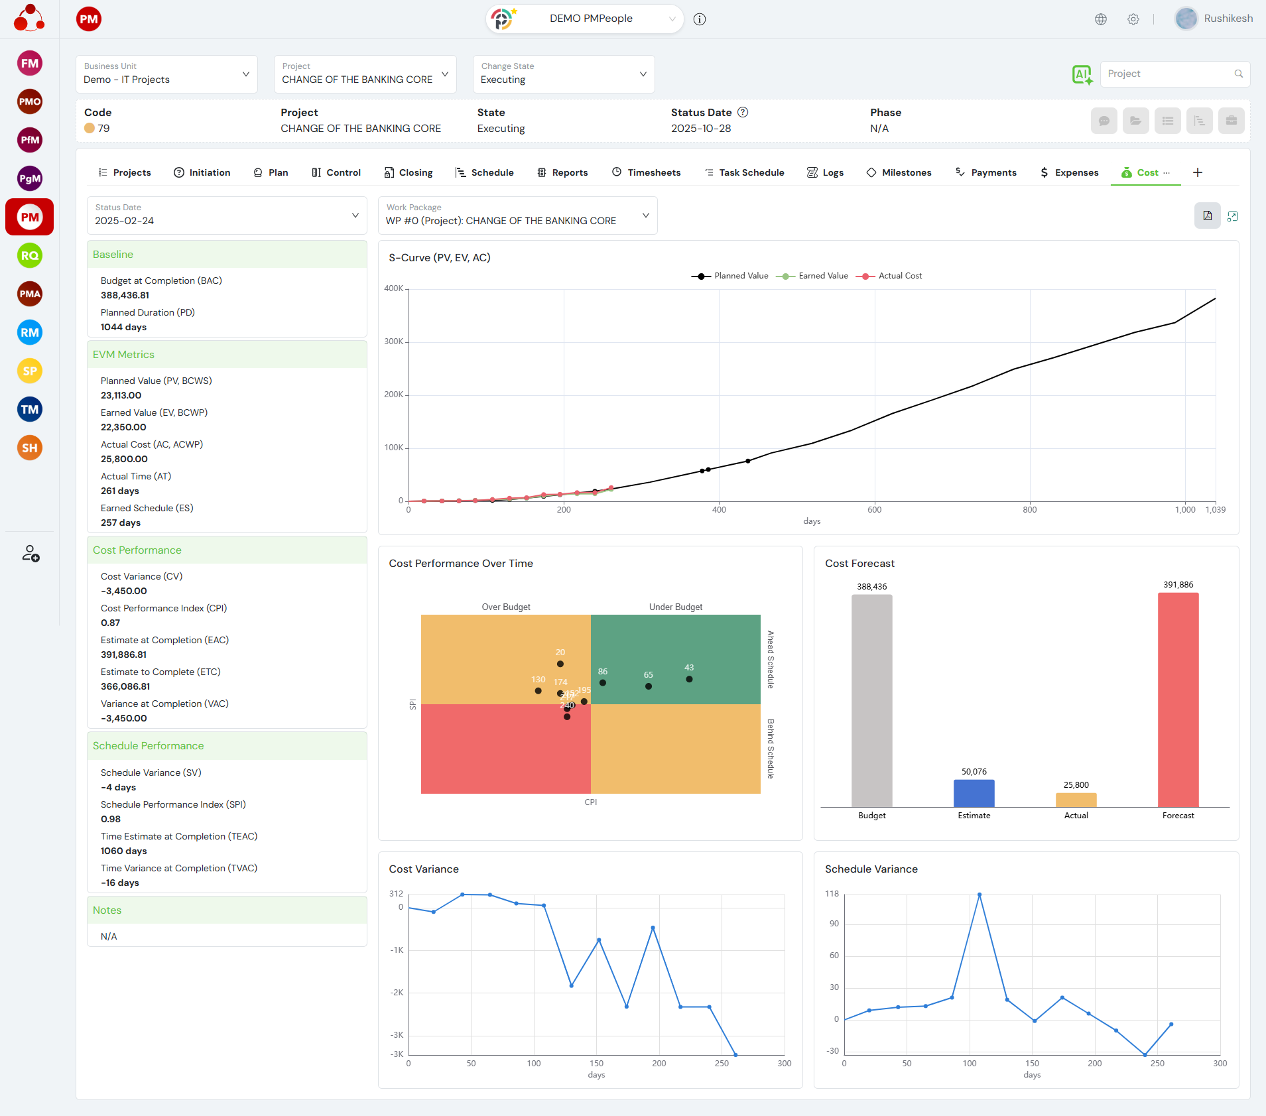Open the PMO module icon
The image size is (1266, 1116).
tap(29, 102)
